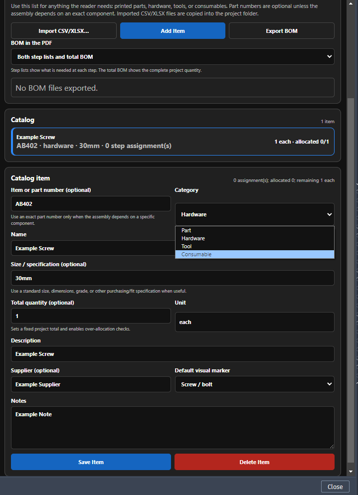Click the scrollbar up arrow
The width and height of the screenshot is (358, 495).
[351, 3]
